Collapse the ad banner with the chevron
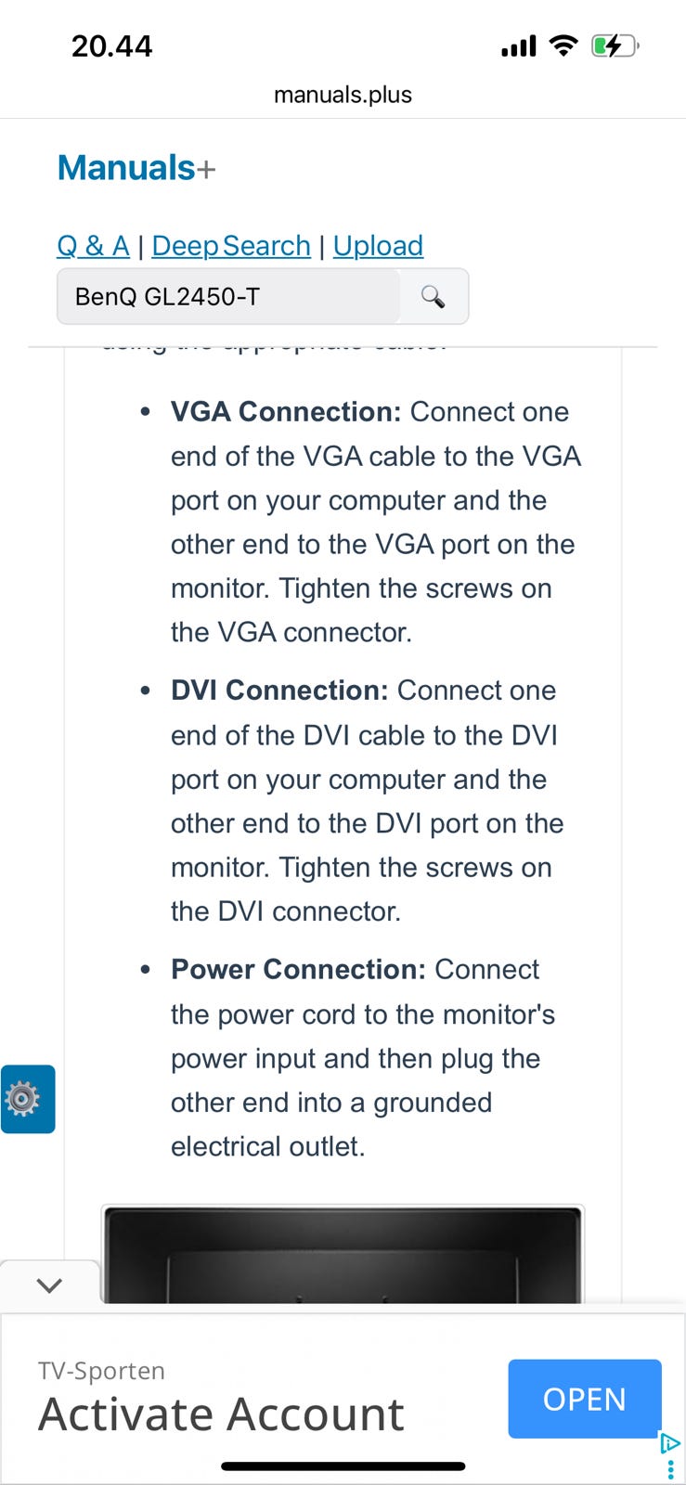 pos(48,1285)
